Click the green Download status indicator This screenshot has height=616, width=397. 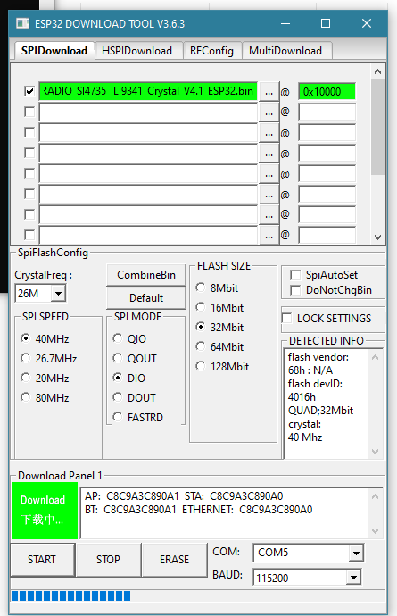[x=45, y=511]
